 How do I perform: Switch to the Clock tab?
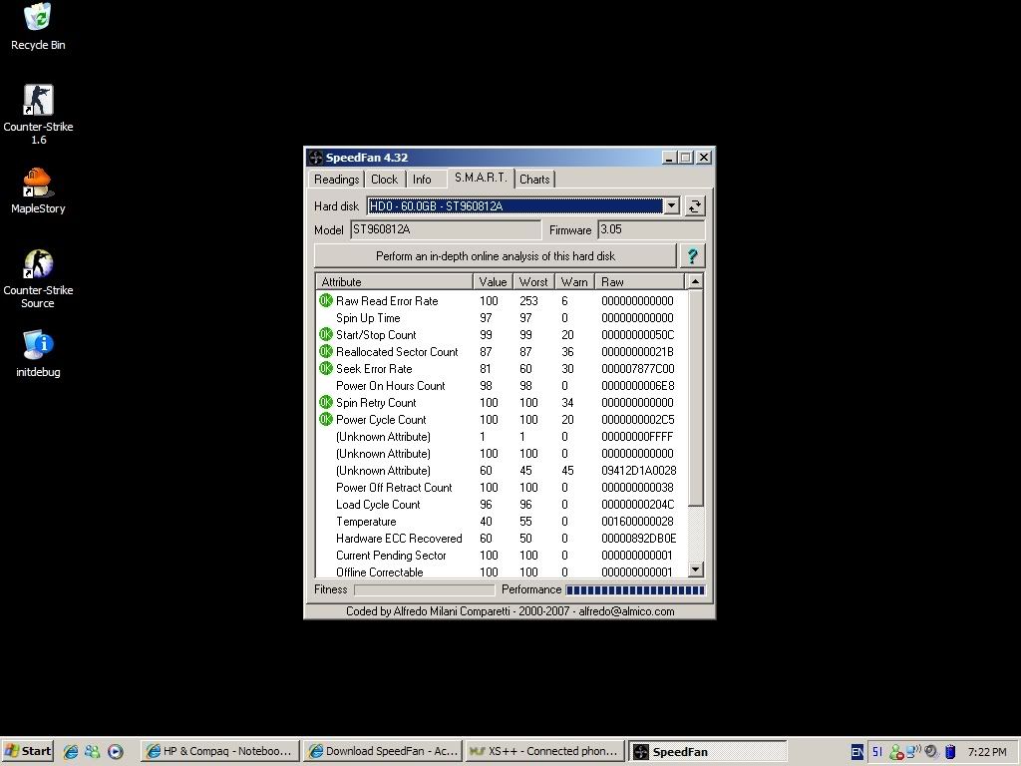click(x=384, y=180)
